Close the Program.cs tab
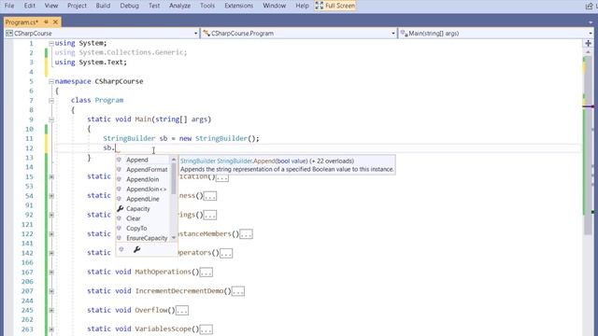 point(55,22)
